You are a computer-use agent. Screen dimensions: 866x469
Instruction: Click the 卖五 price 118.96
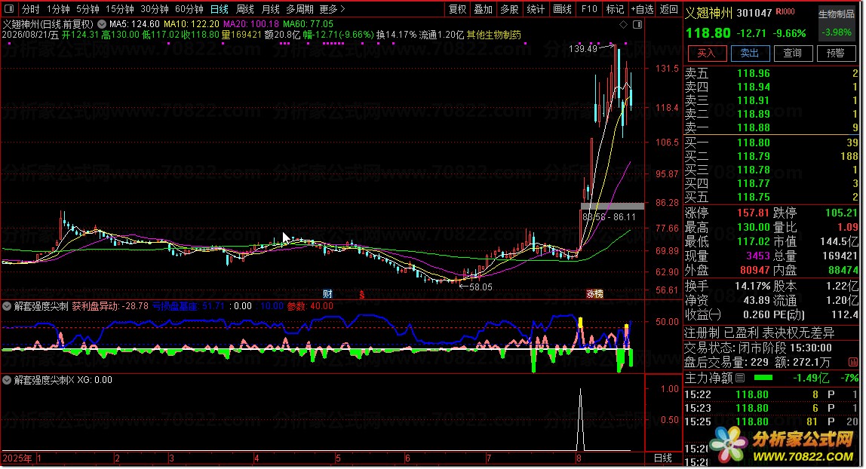[754, 73]
